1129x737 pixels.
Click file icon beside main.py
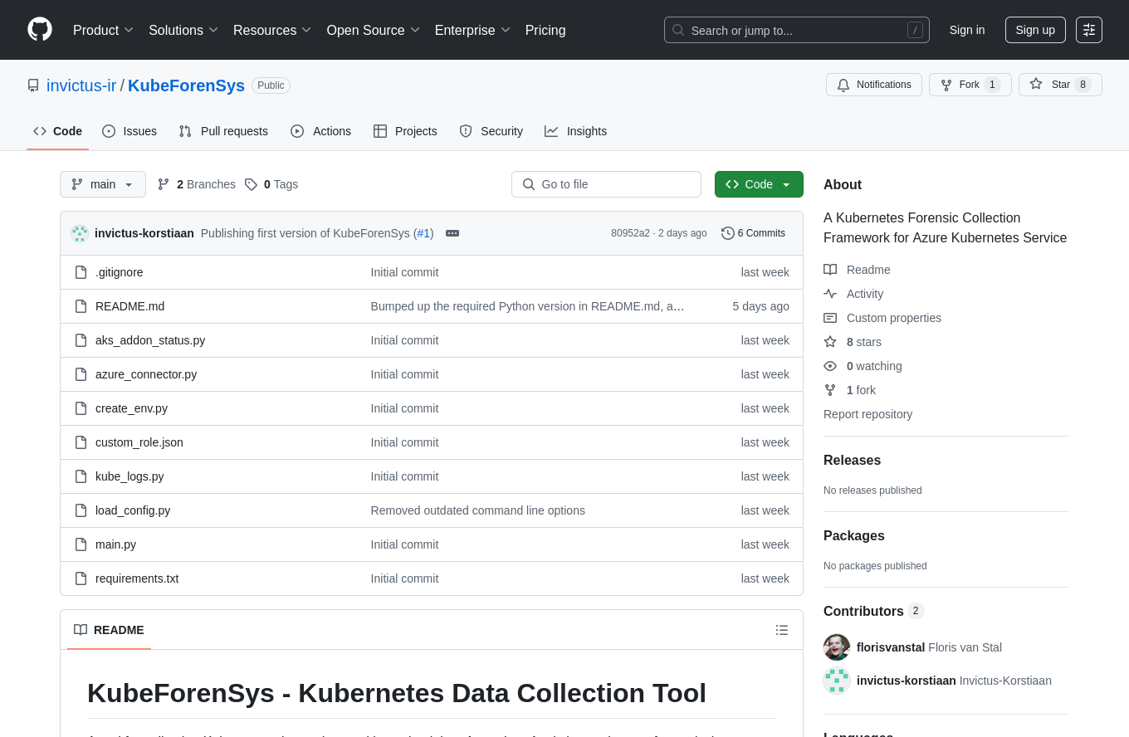(x=81, y=544)
